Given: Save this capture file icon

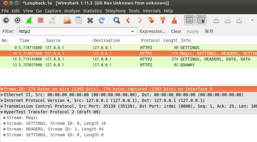Looking at the screenshot, I should pos(79,20).
